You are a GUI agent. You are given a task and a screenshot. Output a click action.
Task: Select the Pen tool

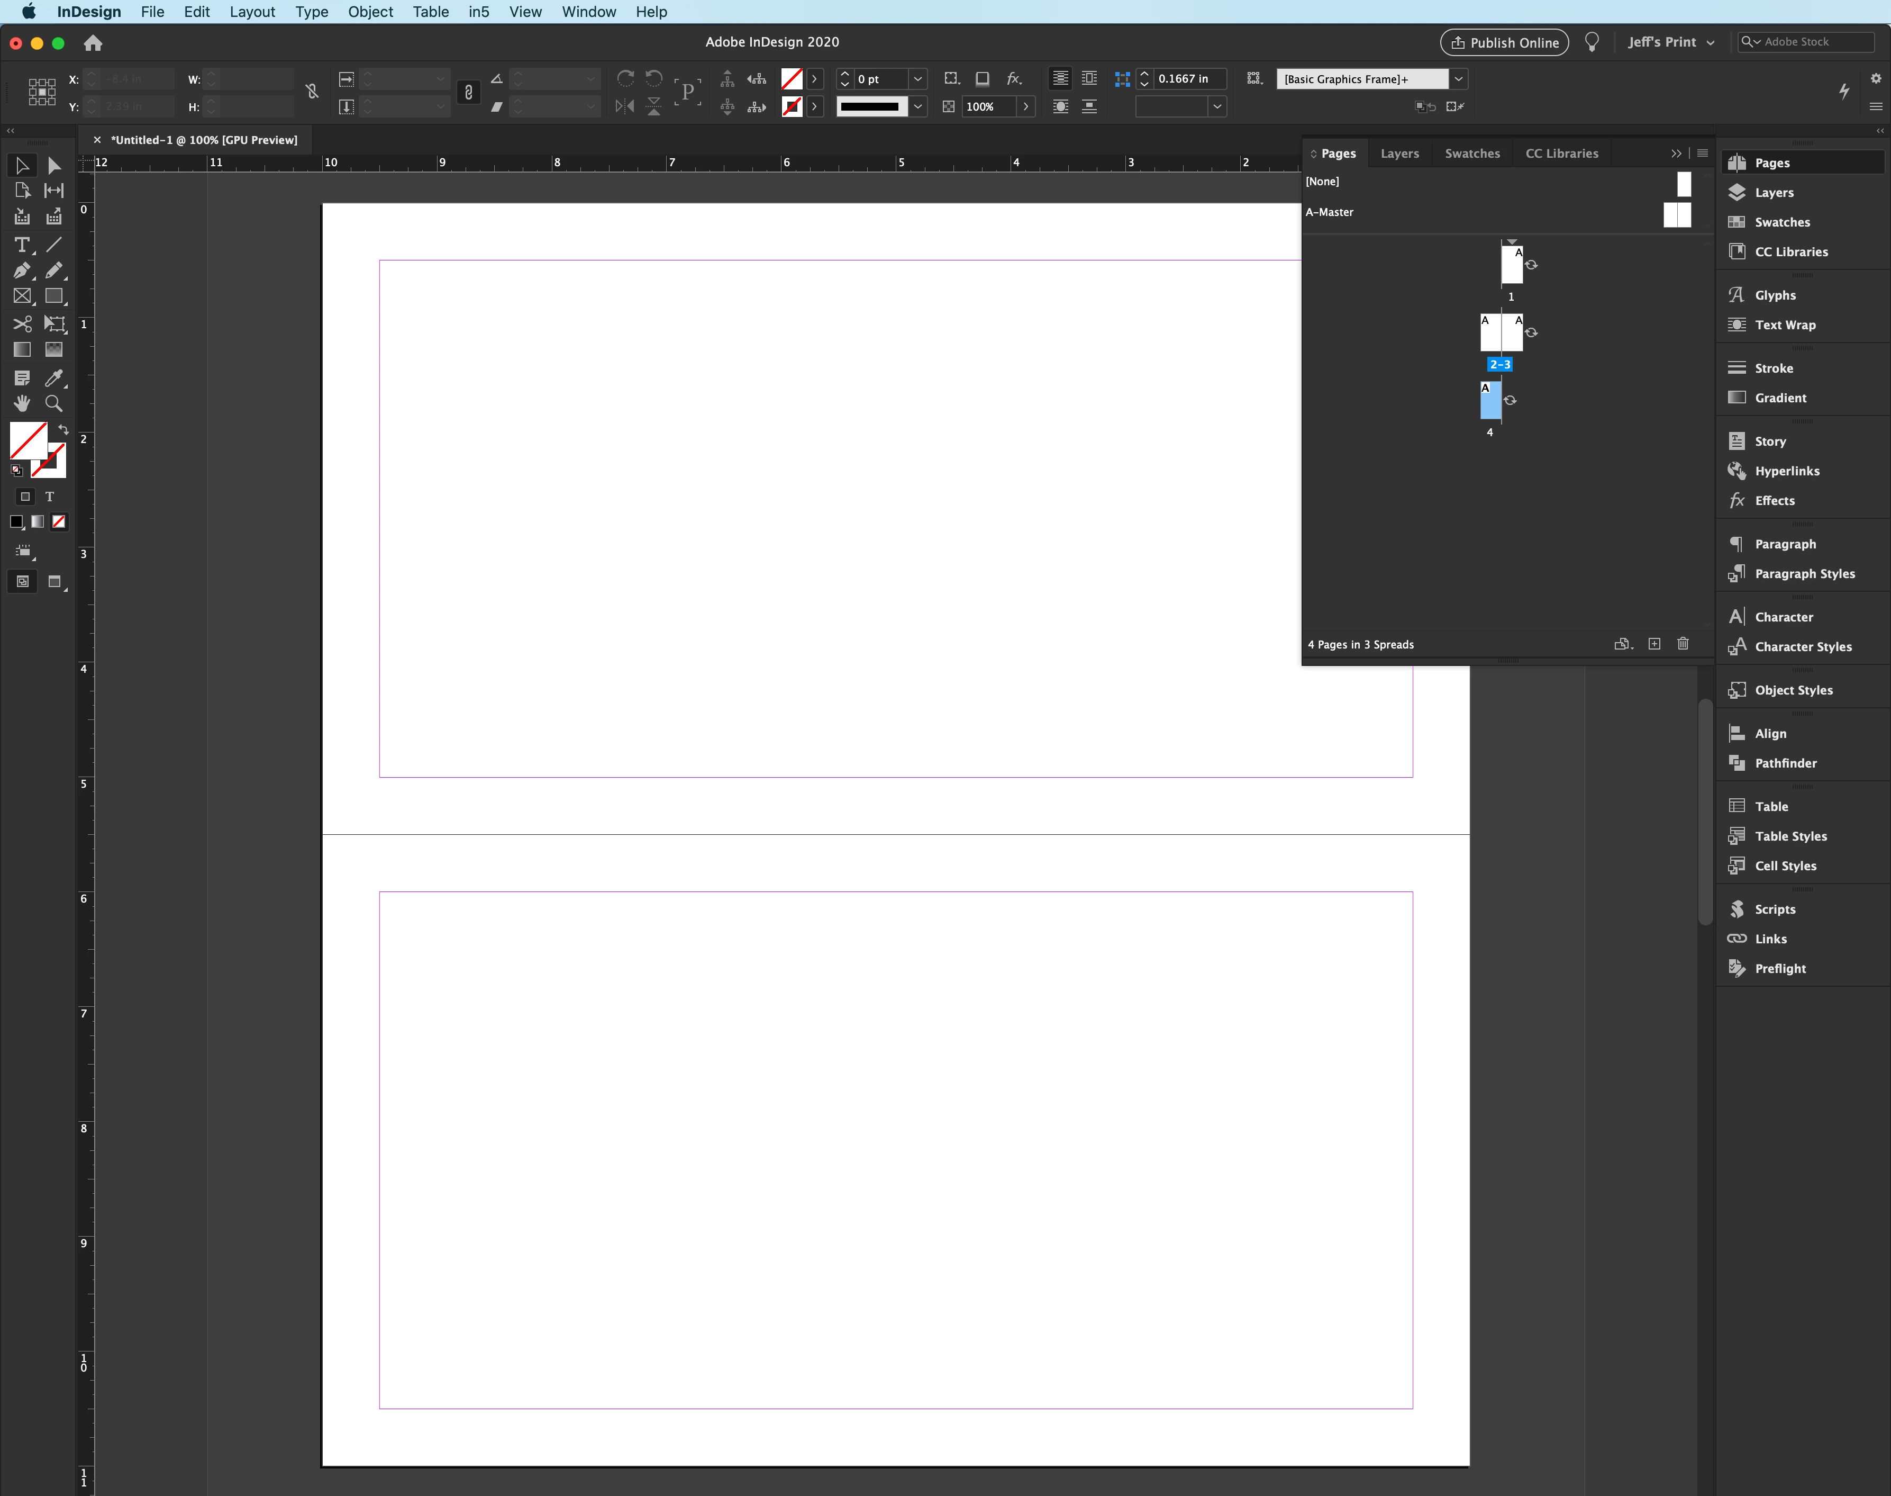tap(22, 271)
